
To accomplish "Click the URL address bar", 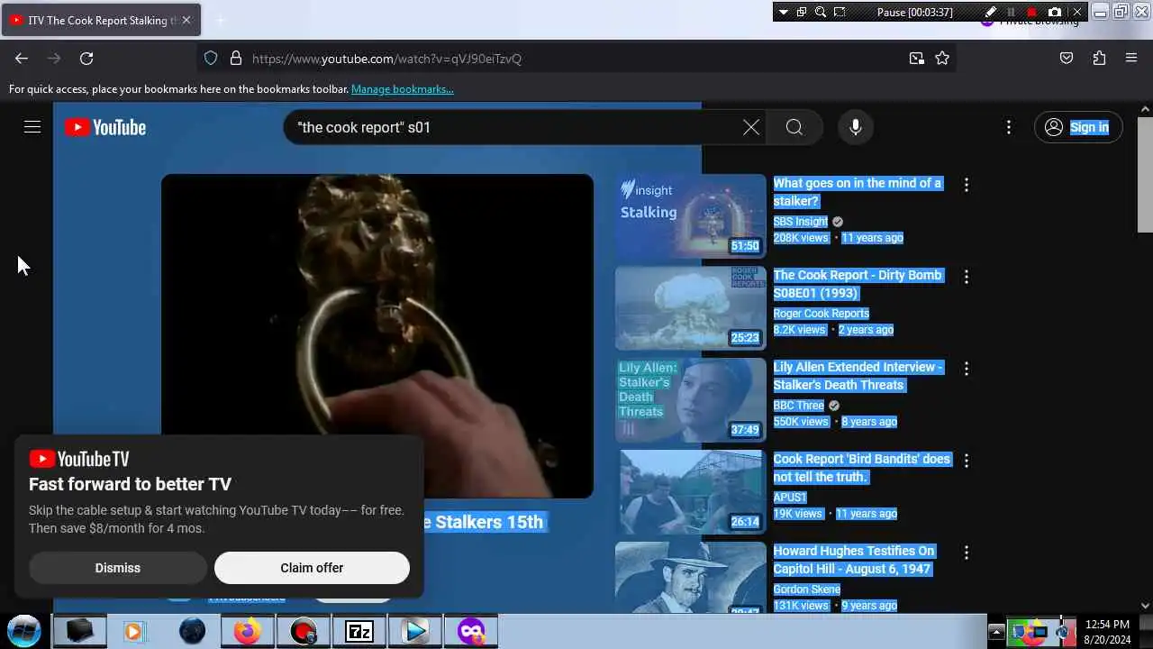I will coord(576,59).
